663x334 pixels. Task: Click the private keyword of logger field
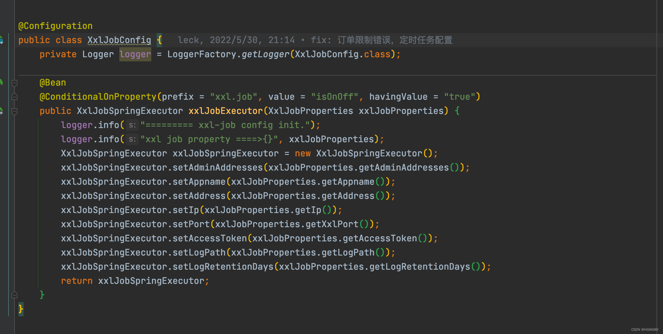coord(58,54)
